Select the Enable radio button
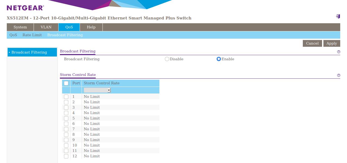Image resolution: width=347 pixels, height=163 pixels. pos(219,59)
